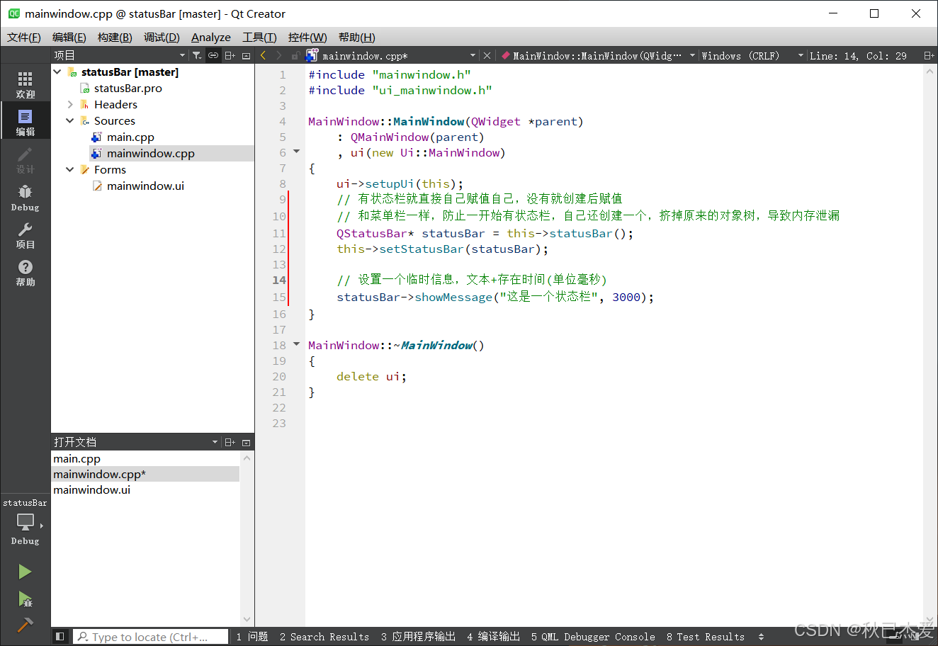The height and width of the screenshot is (646, 938).
Task: Select main.cpp in Sources
Action: point(130,137)
